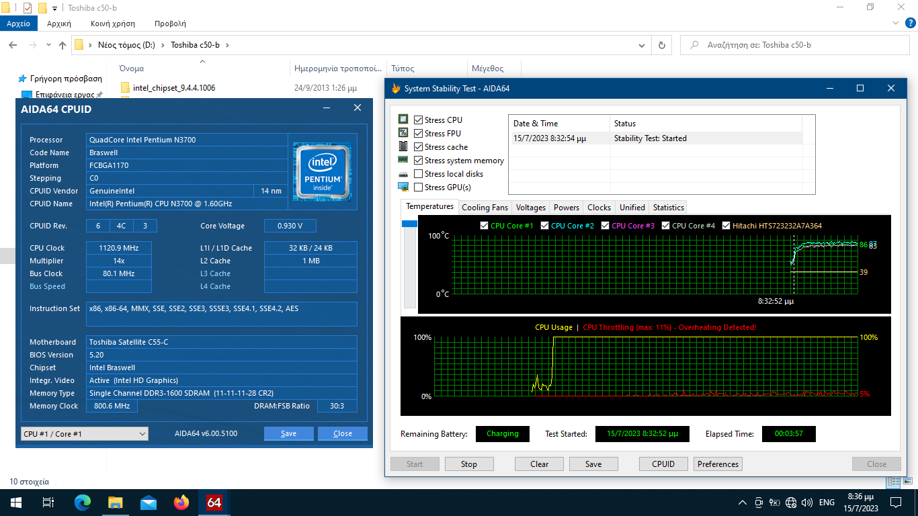Open the network tray icon
Viewport: 918px width, 516px height.
coord(791,503)
